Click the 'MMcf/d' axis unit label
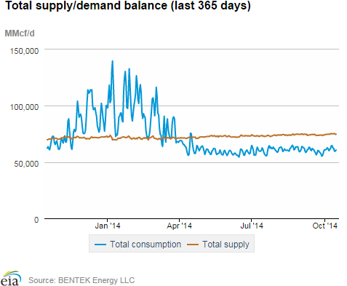This screenshot has width=347, height=286. coord(20,33)
